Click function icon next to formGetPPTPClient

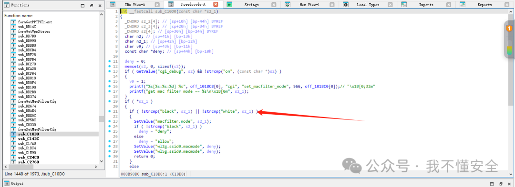[x=13, y=22]
